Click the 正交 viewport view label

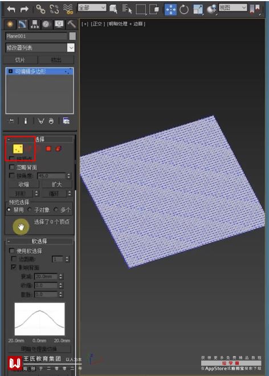click(x=97, y=24)
